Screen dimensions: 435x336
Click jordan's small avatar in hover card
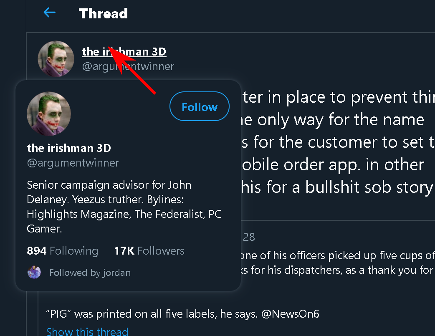[x=34, y=272]
